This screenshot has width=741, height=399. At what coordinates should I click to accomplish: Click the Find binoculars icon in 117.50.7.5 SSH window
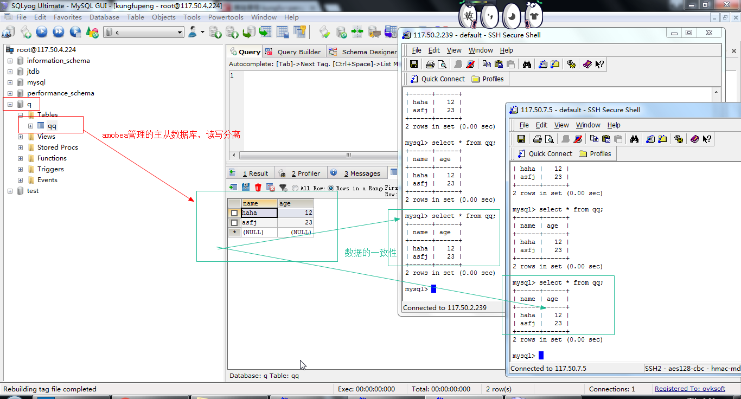click(634, 139)
